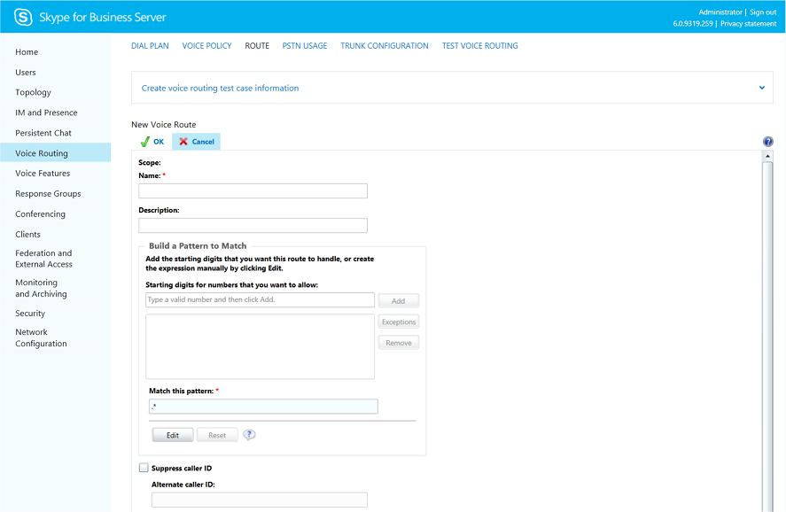Click the Match this pattern field

coord(263,407)
